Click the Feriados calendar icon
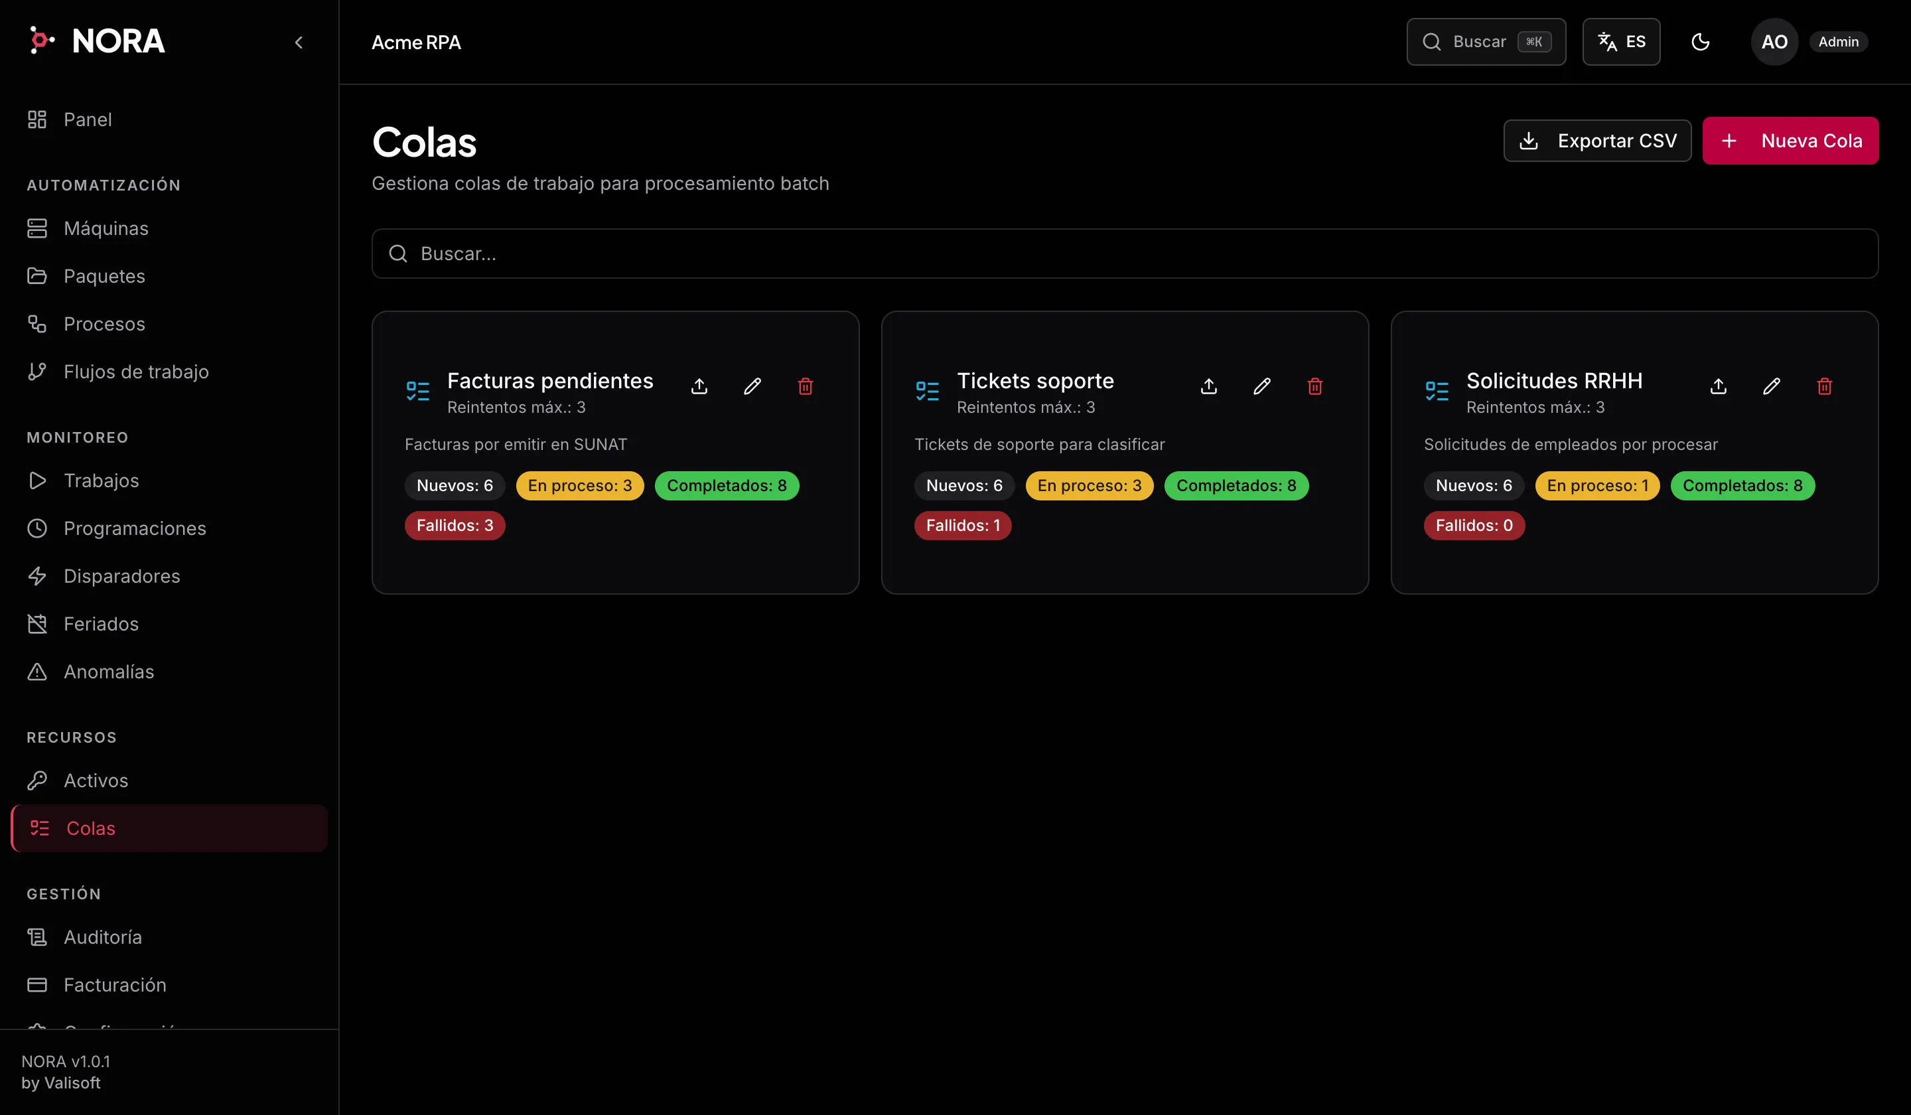The image size is (1911, 1115). (x=37, y=623)
